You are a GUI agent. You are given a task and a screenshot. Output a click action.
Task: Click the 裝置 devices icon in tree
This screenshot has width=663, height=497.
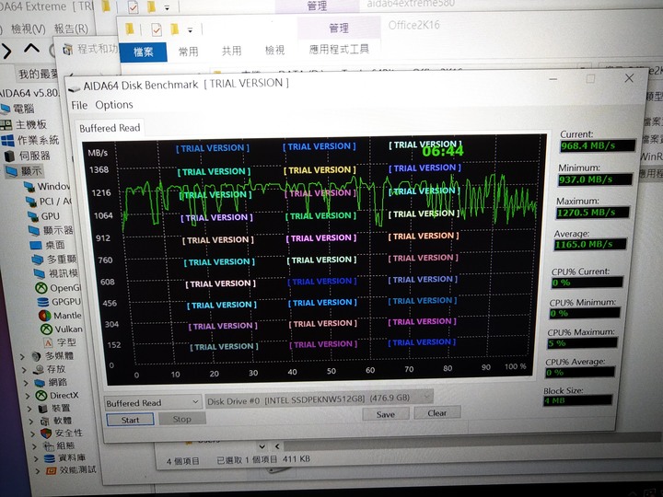point(43,409)
